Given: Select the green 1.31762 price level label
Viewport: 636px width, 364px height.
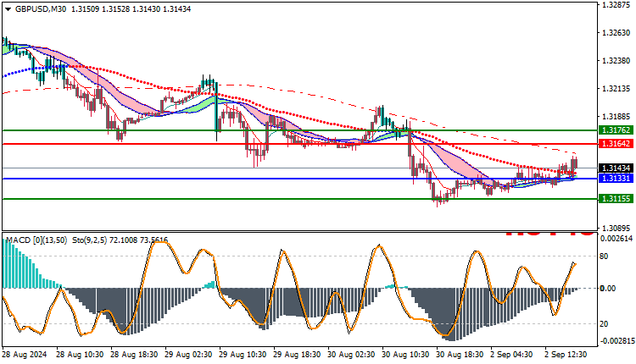Looking at the screenshot, I should [x=616, y=130].
